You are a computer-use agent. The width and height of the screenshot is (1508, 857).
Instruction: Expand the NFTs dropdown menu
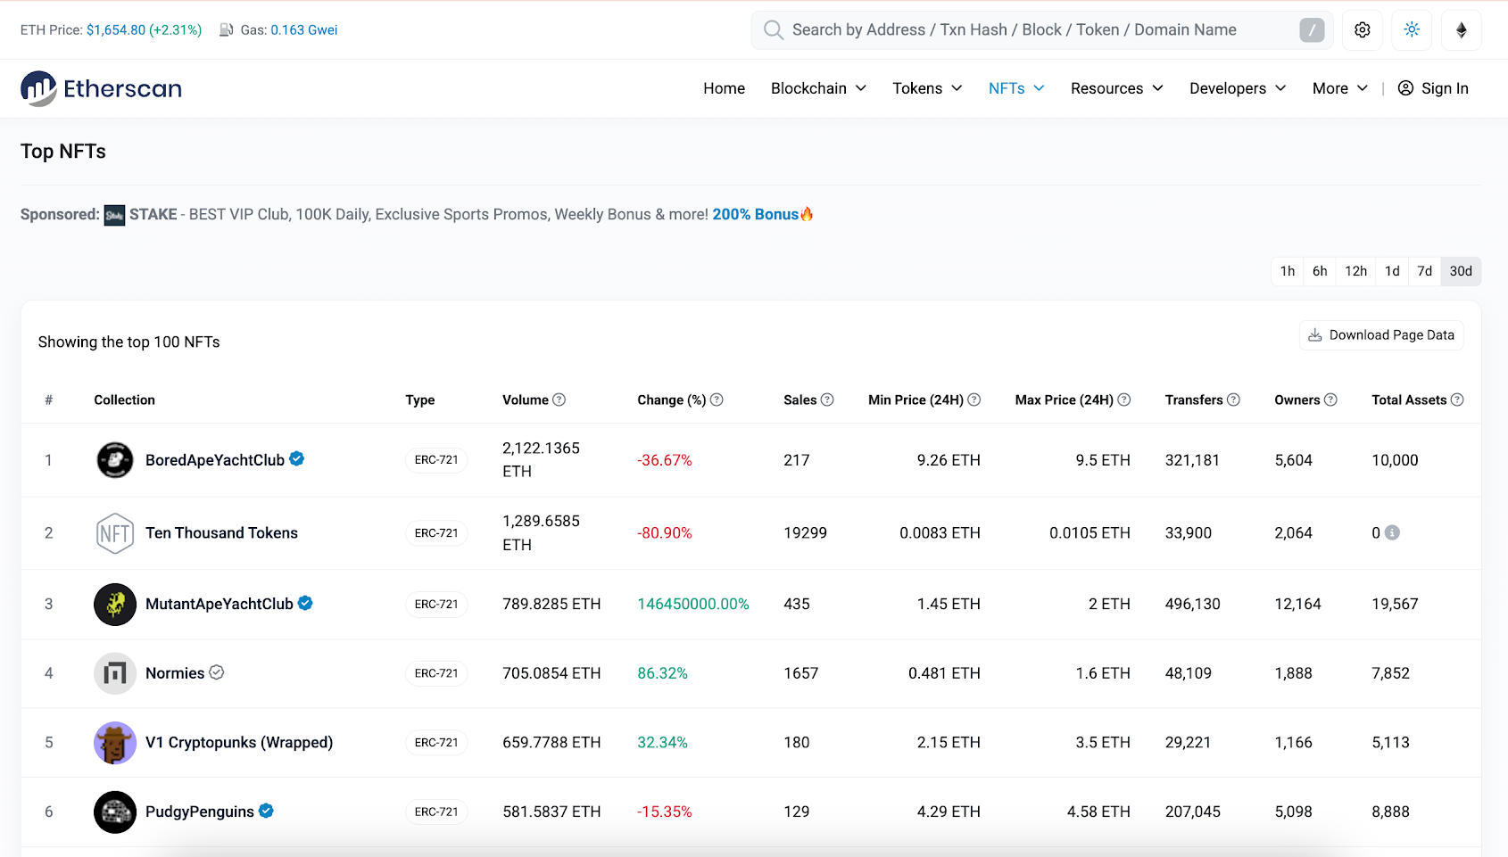1016,88
